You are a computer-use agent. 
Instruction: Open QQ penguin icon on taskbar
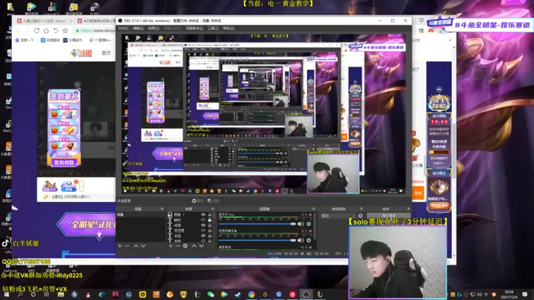(x=88, y=294)
